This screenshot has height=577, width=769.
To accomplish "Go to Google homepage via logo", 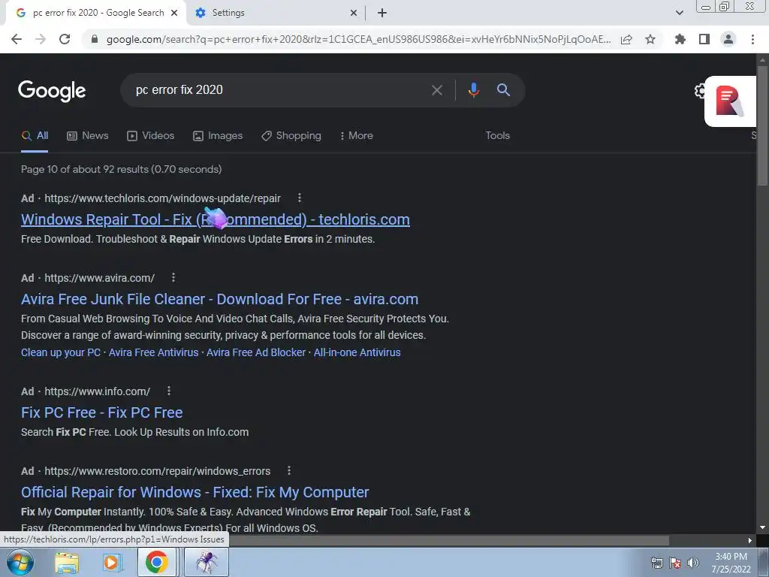I will click(x=52, y=91).
